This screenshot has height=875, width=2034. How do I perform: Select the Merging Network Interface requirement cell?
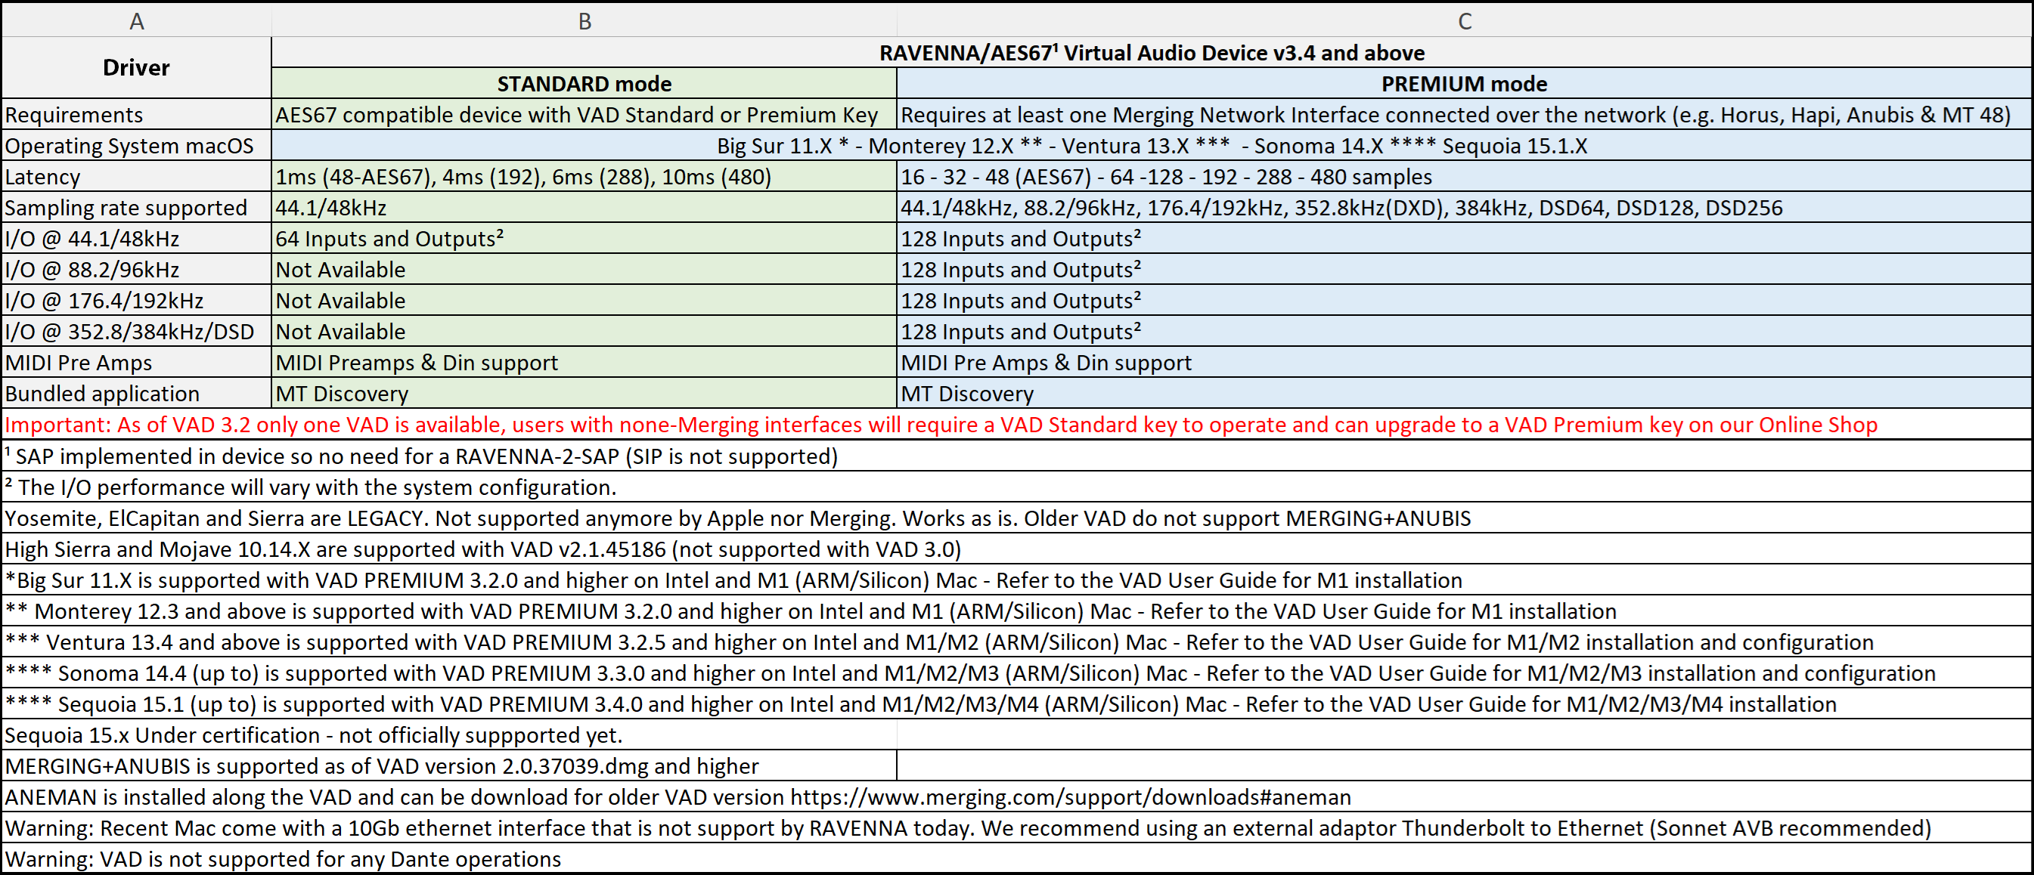1465,114
